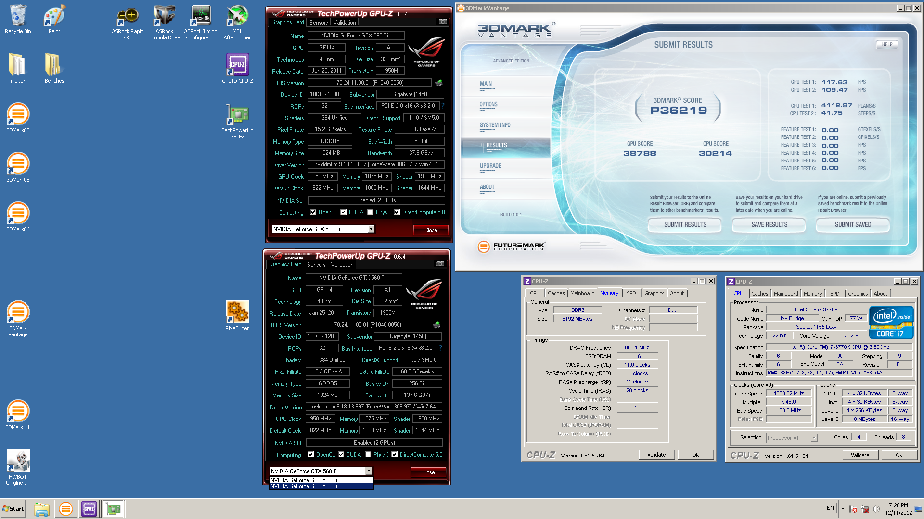Toggle OpenCL checkbox in top GPU-Z
924x519 pixels.
313,212
